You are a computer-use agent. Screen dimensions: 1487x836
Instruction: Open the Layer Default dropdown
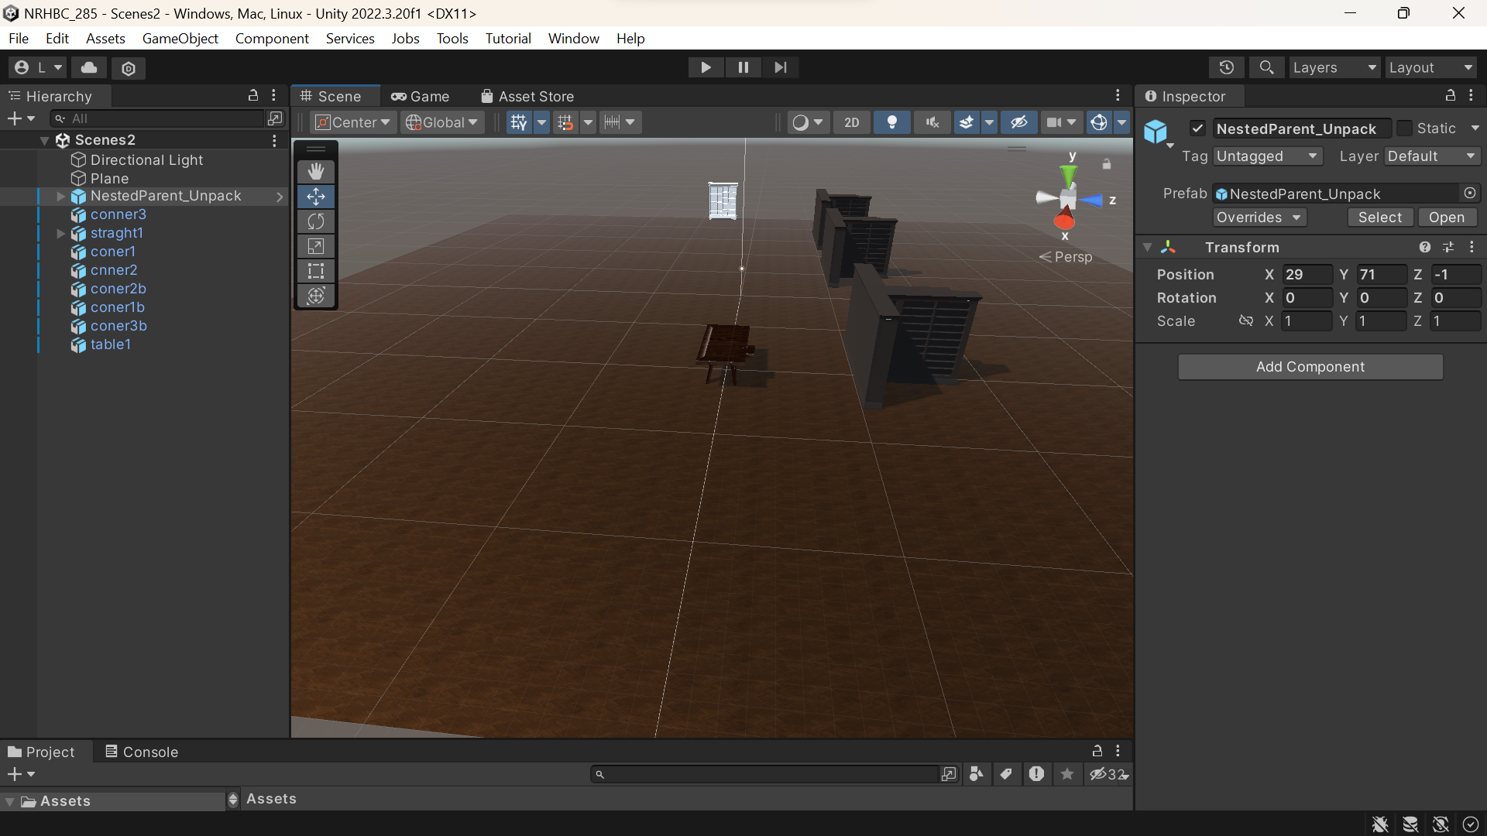(x=1432, y=156)
